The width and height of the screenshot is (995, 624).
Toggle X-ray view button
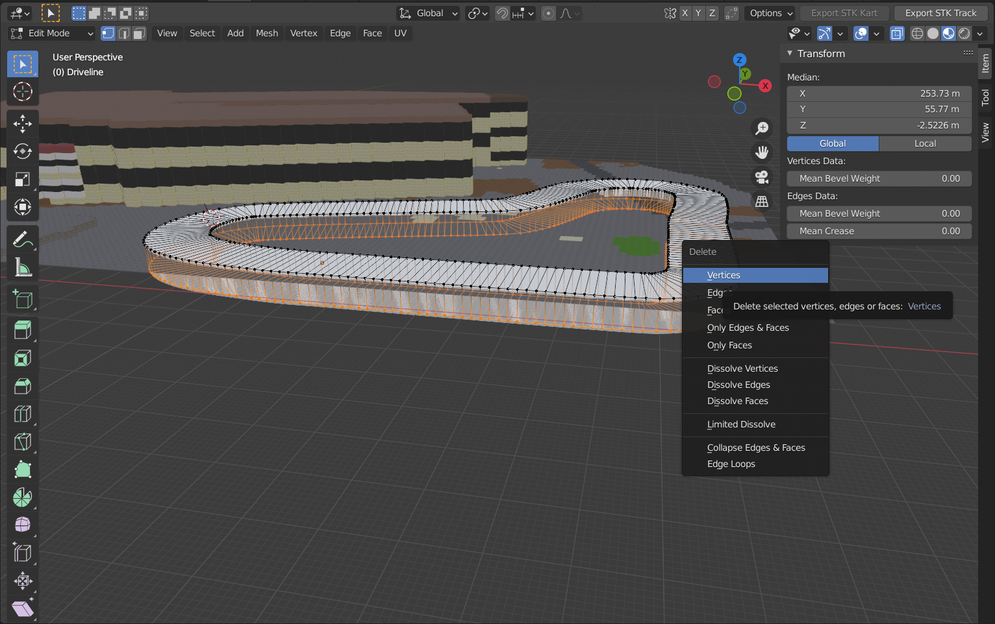click(x=897, y=33)
